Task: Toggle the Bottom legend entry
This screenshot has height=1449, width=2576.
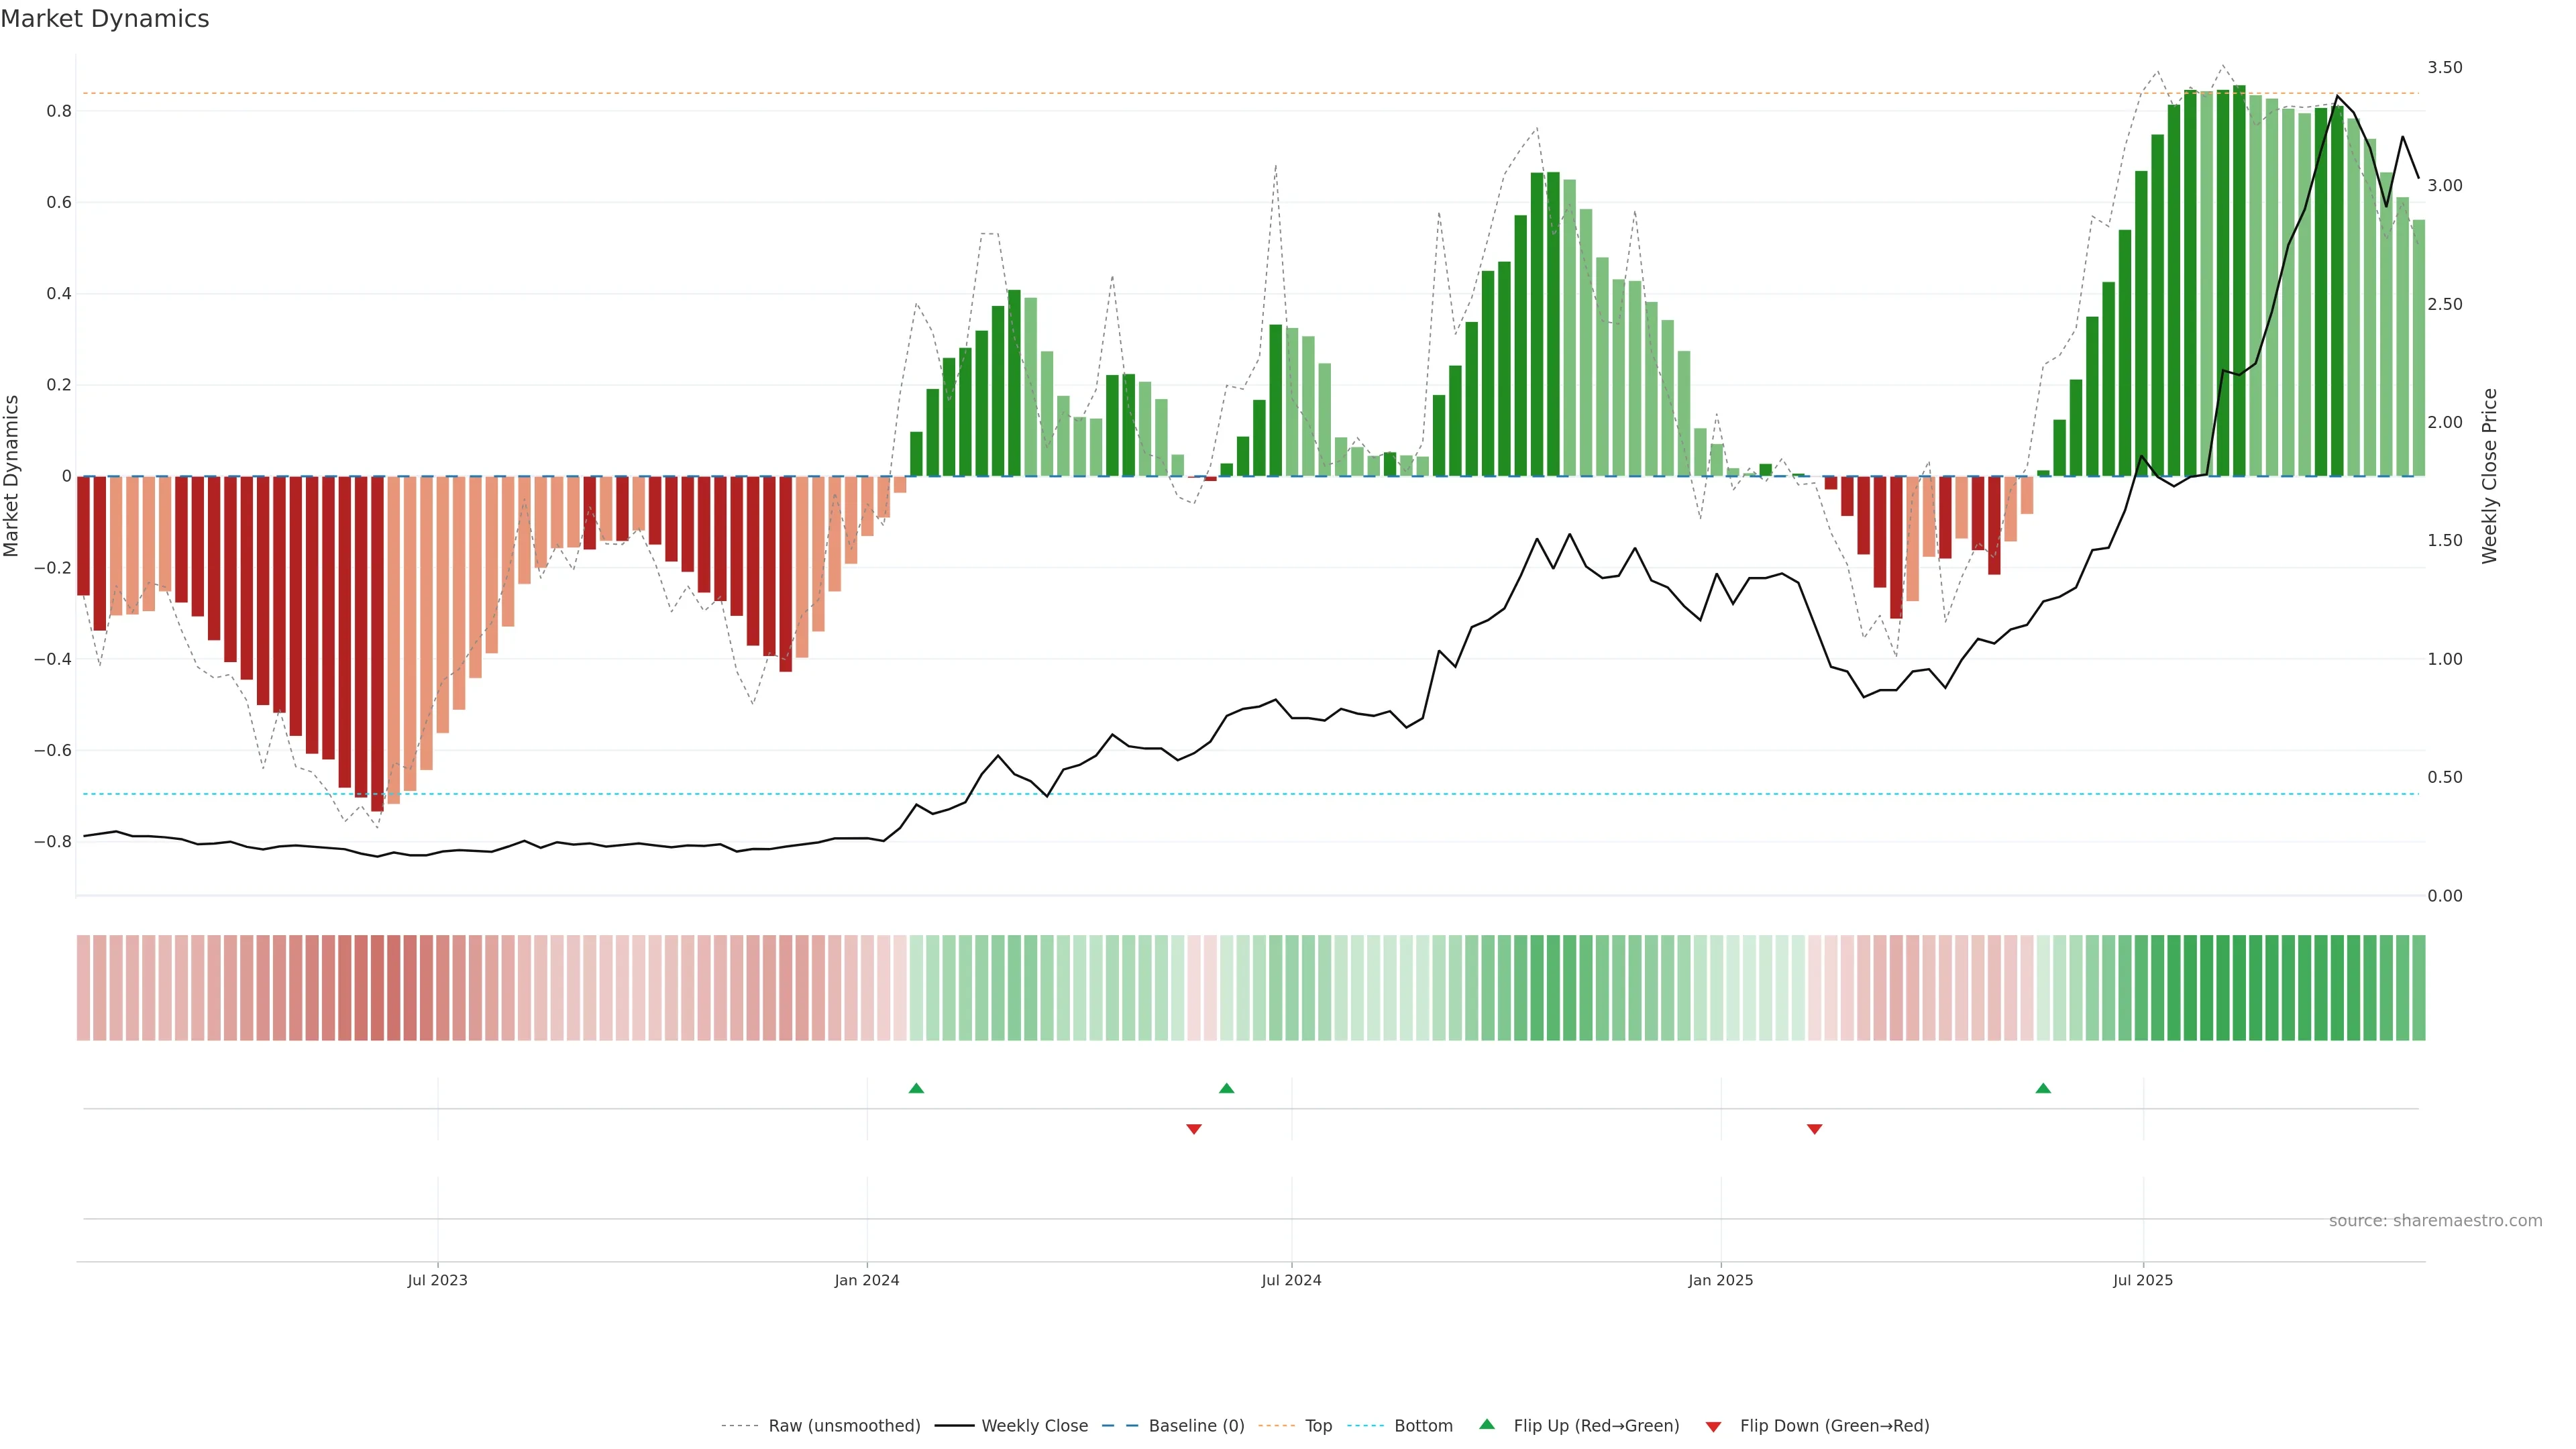Action: (1423, 1426)
